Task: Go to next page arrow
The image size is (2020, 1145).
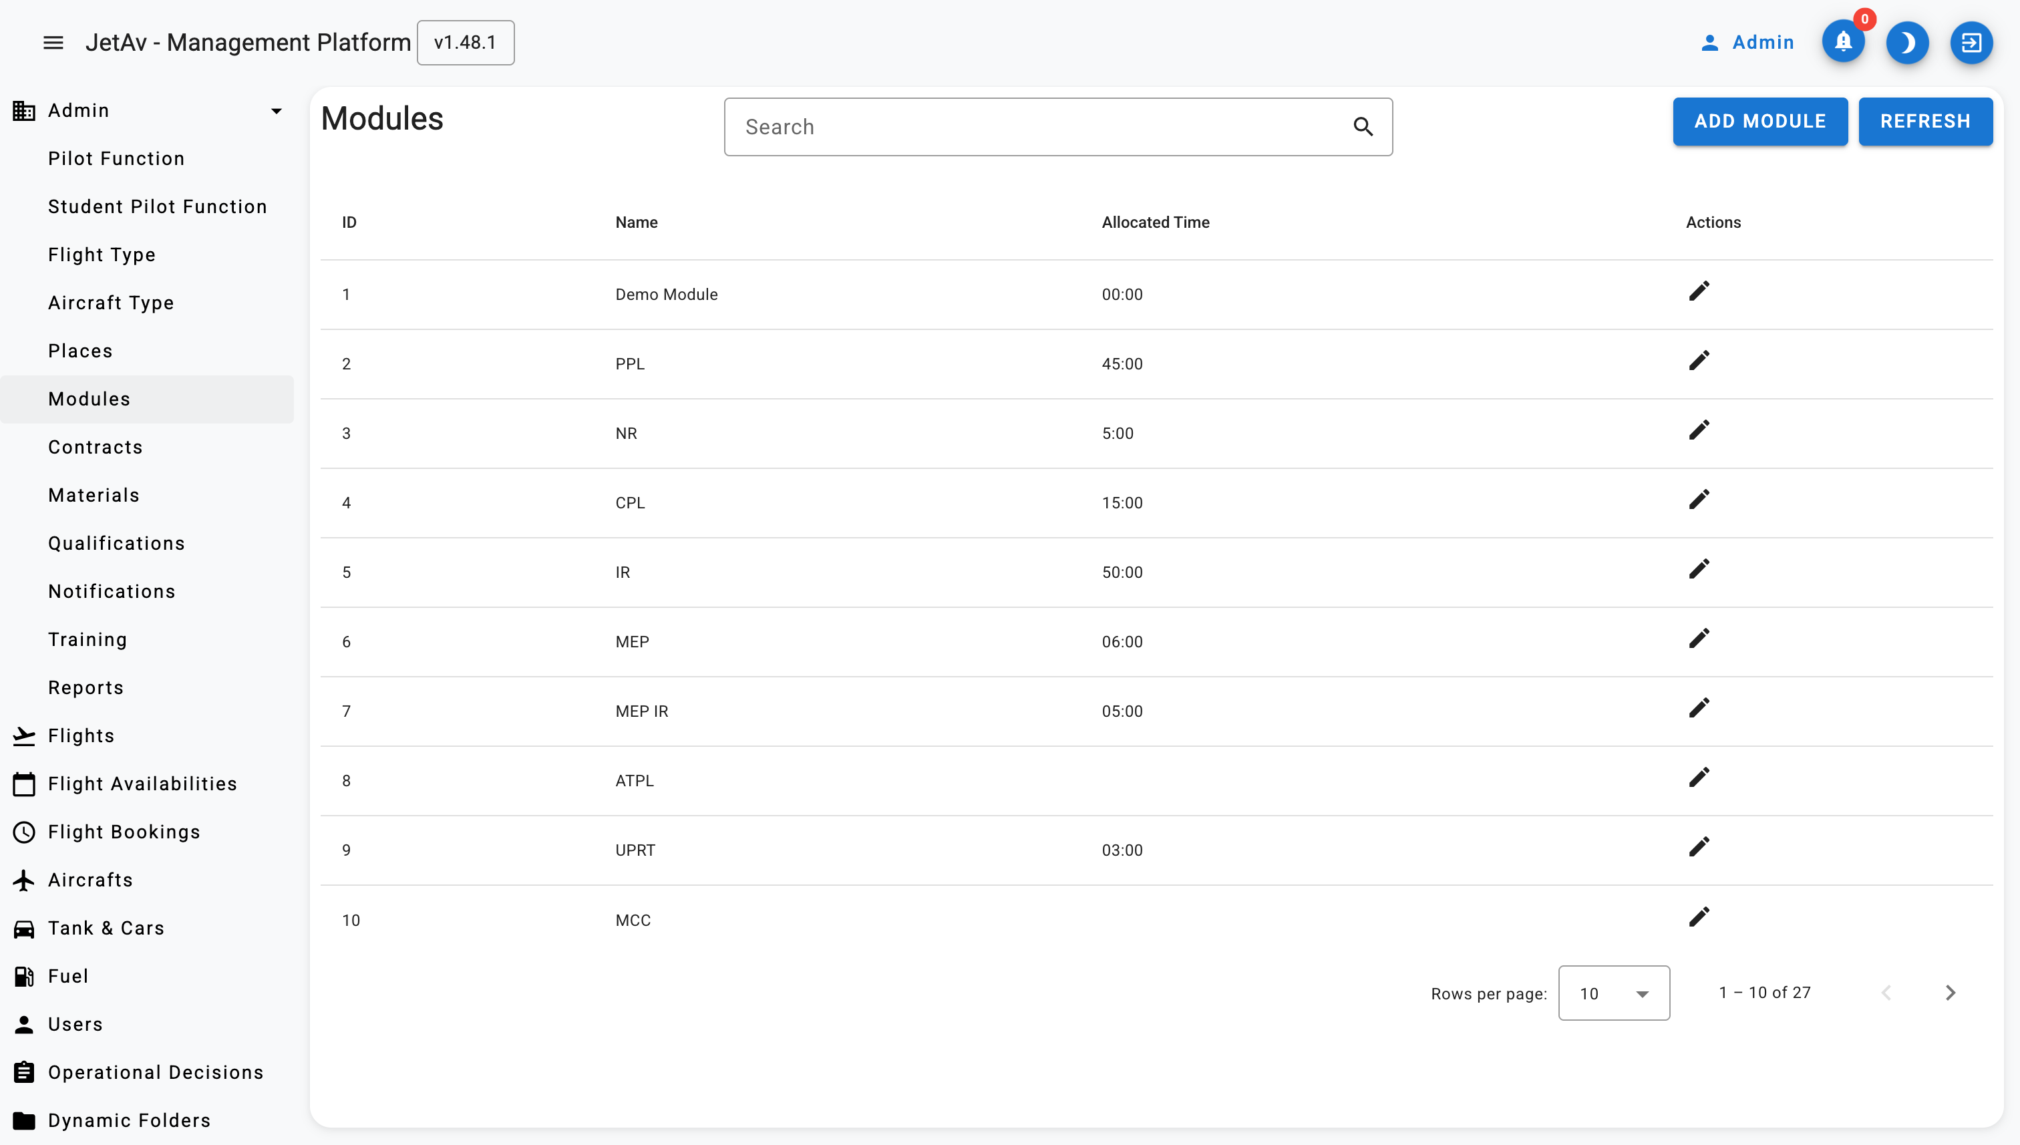Action: point(1949,993)
